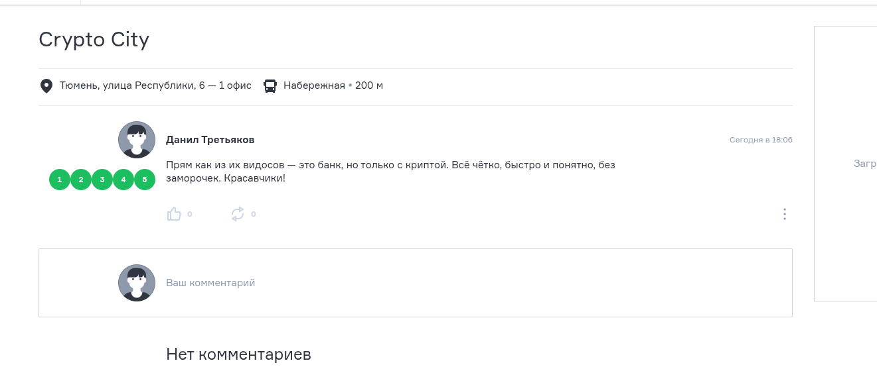Image resolution: width=877 pixels, height=371 pixels.
Task: Select green rating circle 1
Action: coord(60,180)
